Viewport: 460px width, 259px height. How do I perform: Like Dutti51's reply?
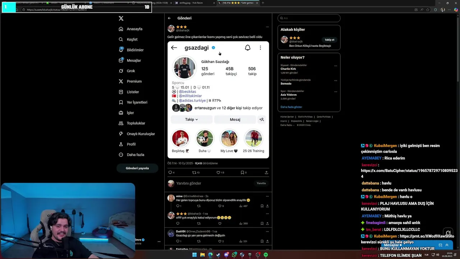click(x=221, y=241)
